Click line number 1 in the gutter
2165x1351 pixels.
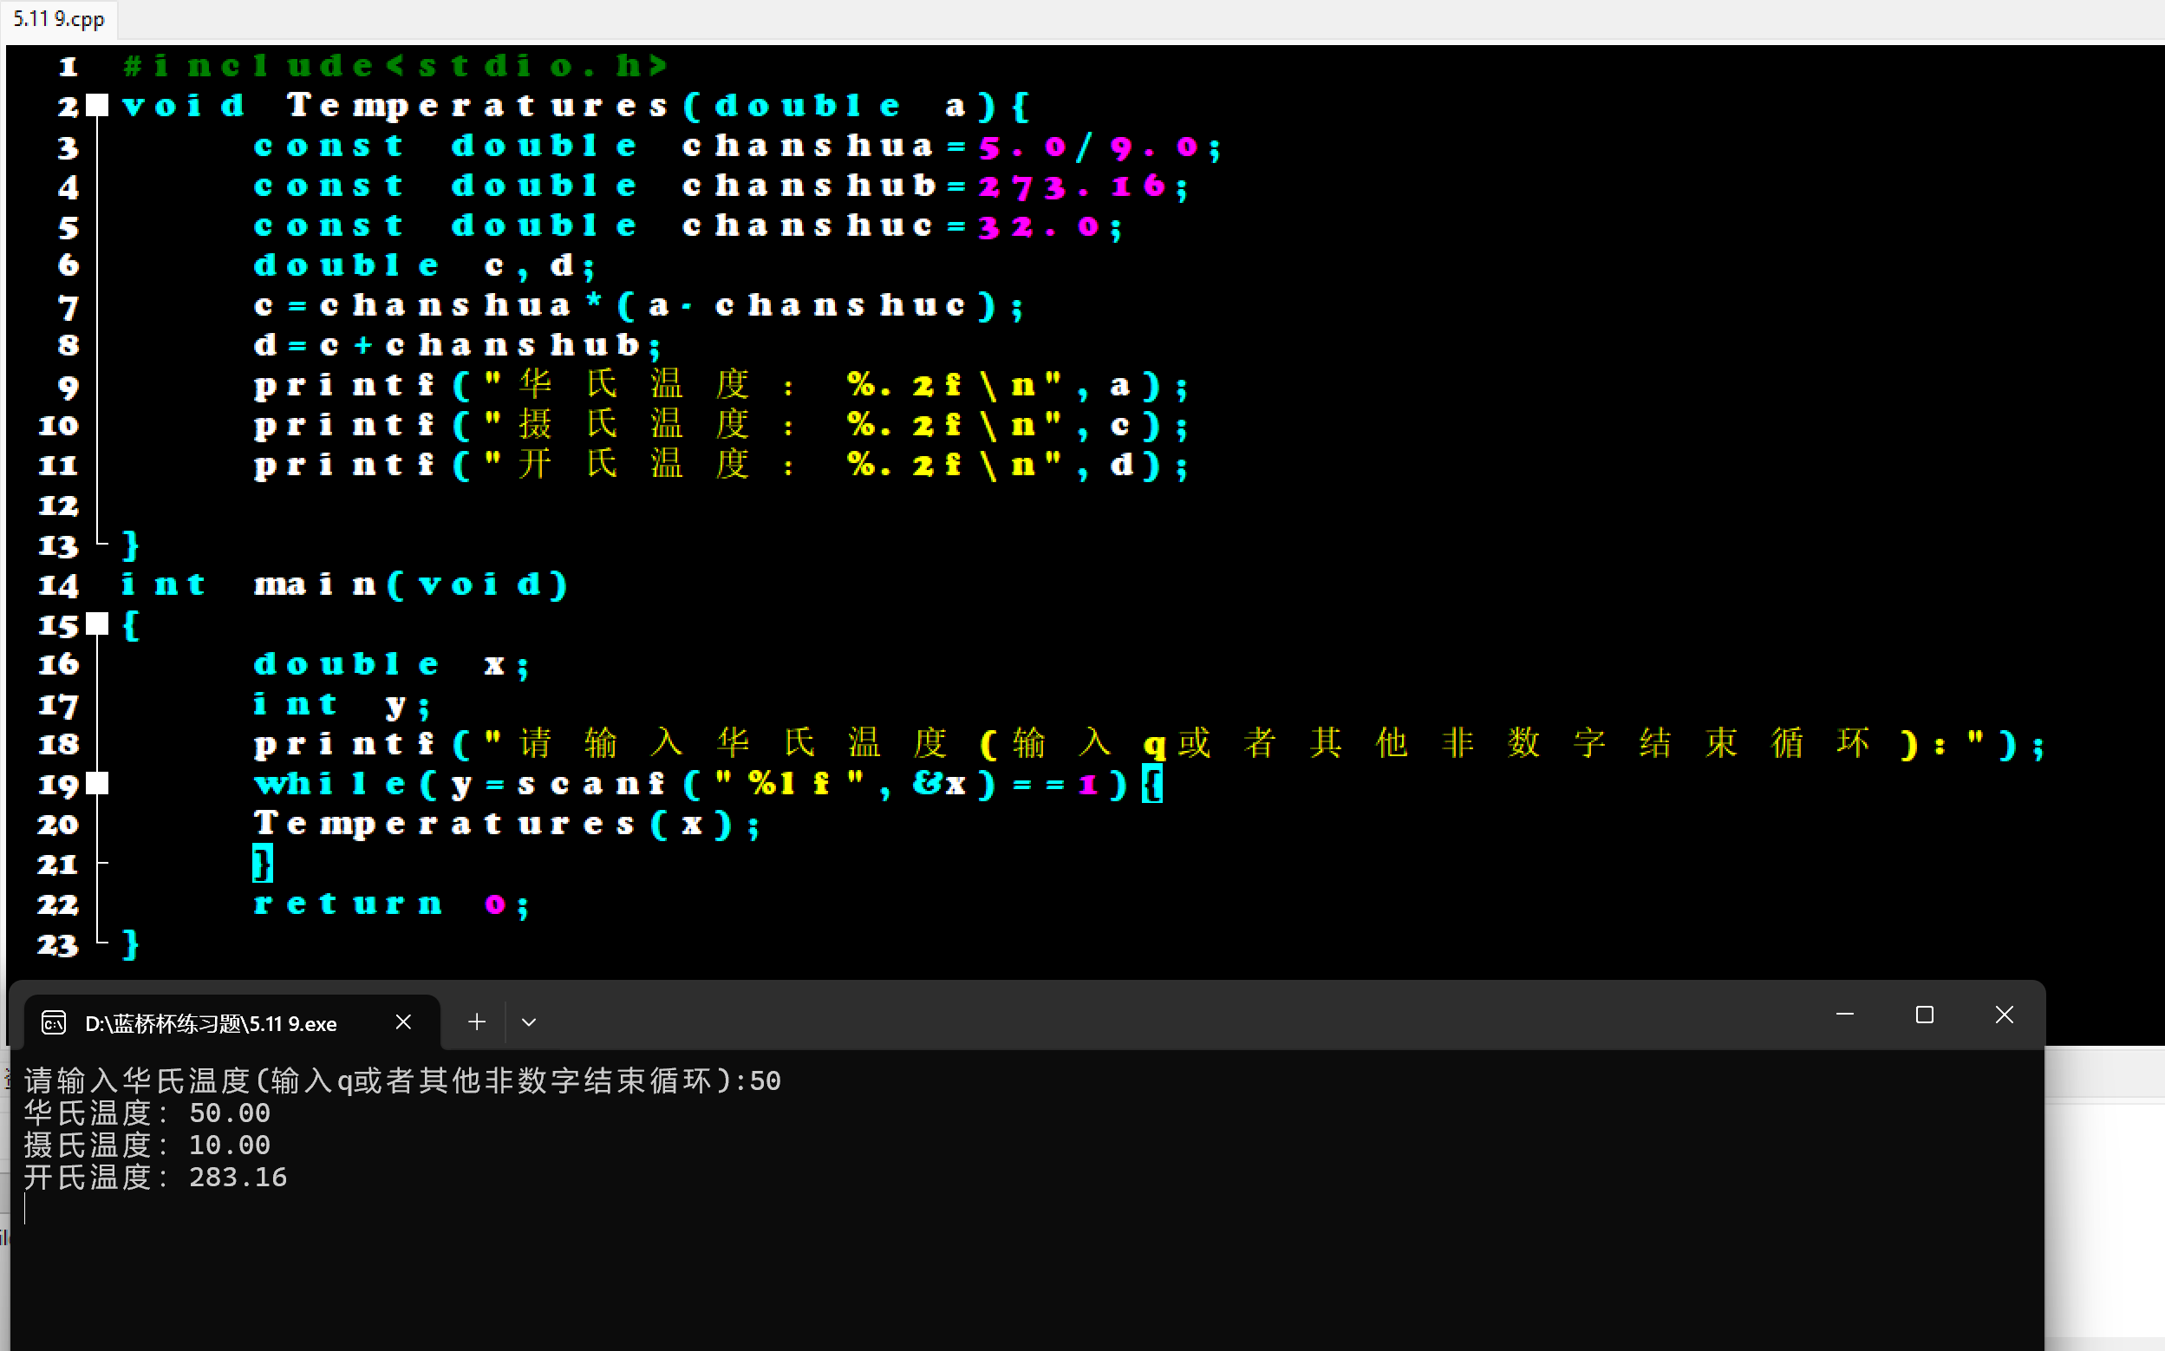click(68, 67)
